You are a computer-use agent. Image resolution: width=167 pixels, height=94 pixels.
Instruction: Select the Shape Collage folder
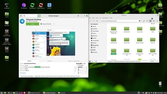[x=140, y=41]
